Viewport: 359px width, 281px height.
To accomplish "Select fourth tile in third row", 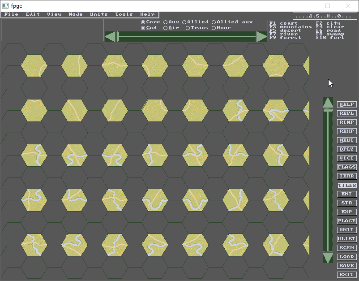I will coord(155,156).
